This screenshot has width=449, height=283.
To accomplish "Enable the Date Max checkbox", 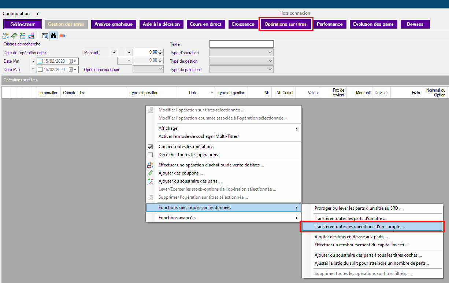I will [40, 70].
